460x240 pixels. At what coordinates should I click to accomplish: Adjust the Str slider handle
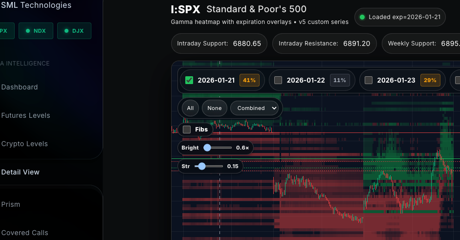[x=201, y=166]
